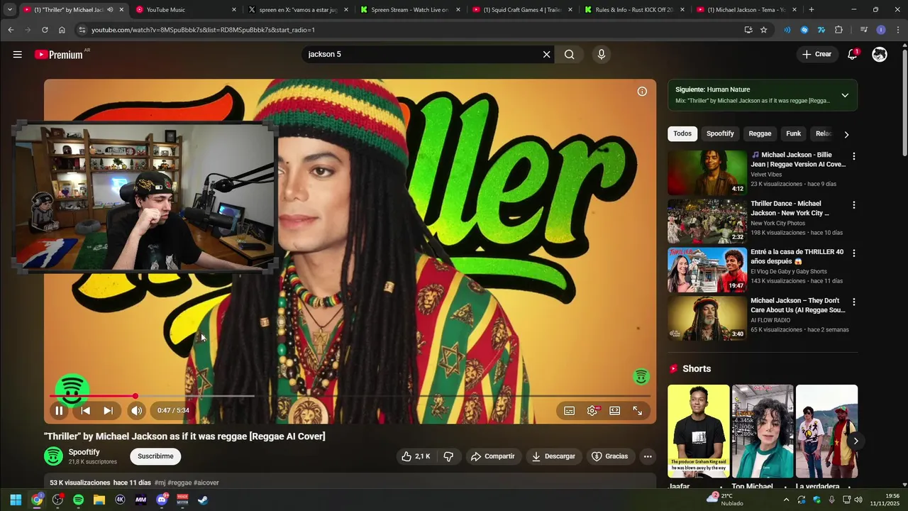908x511 pixels.
Task: Select the Todos filter chip
Action: pyautogui.click(x=682, y=133)
